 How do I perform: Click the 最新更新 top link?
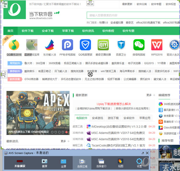(x=127, y=4)
